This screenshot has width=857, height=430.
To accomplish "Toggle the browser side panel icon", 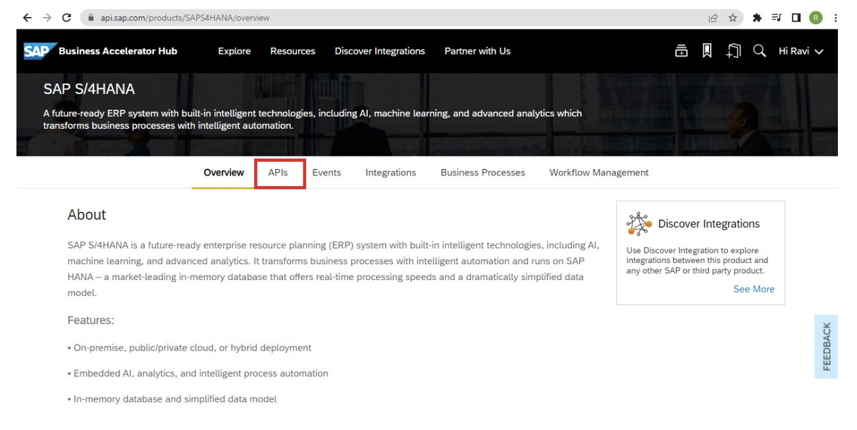I will point(796,18).
